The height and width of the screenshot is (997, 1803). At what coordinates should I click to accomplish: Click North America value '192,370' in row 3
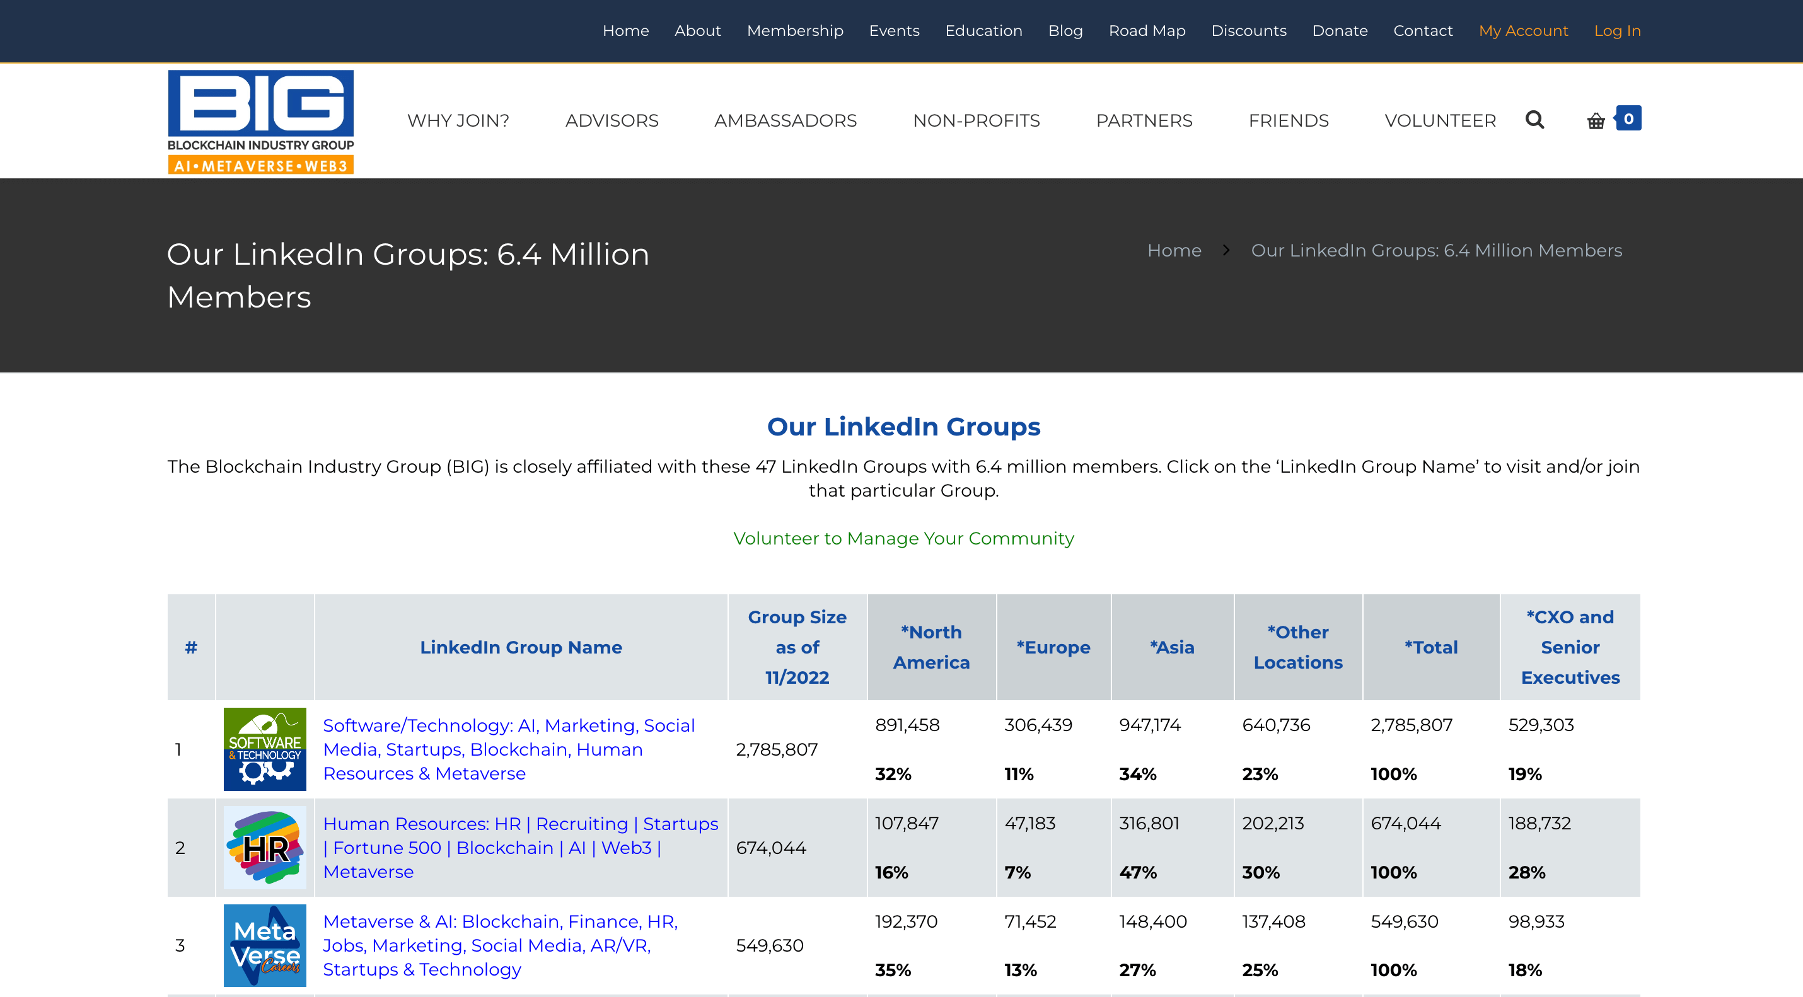[906, 921]
